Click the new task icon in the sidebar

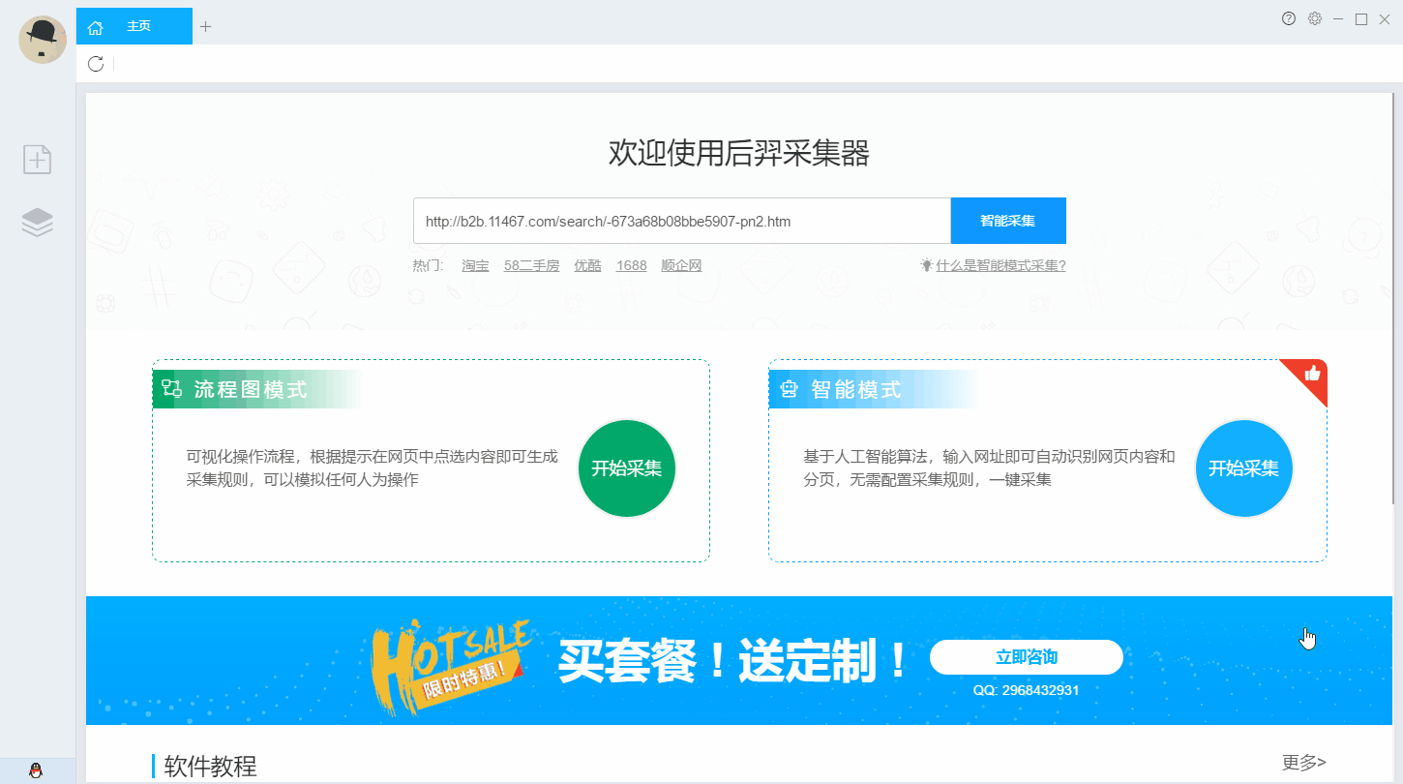[x=38, y=159]
